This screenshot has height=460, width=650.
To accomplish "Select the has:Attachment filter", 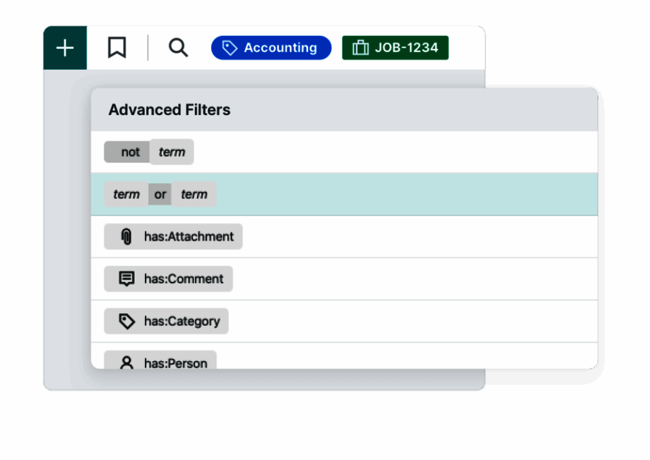I will coord(173,236).
